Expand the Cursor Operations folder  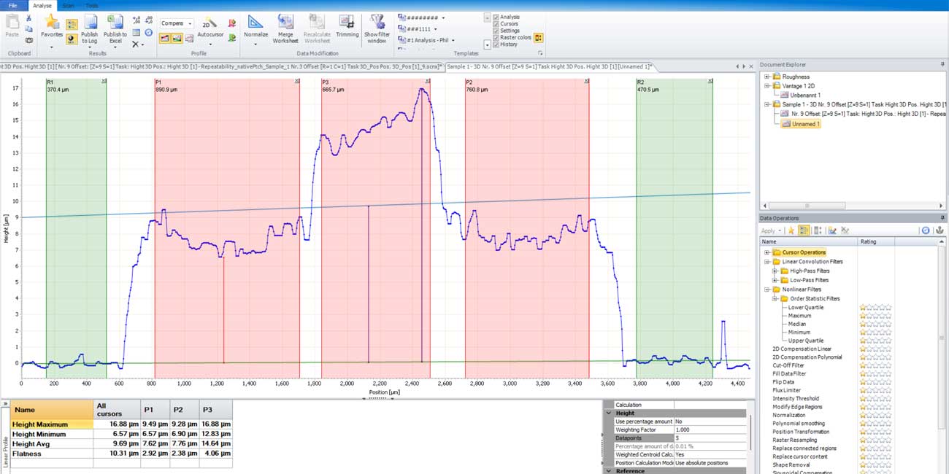767,252
